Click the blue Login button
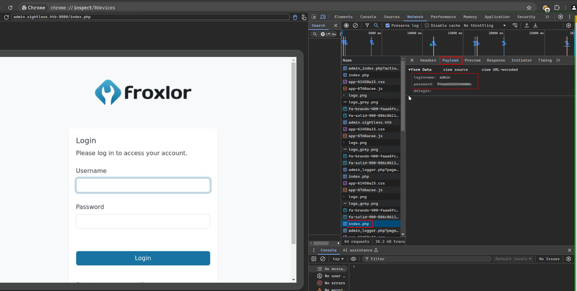The height and width of the screenshot is (291, 577). point(143,258)
